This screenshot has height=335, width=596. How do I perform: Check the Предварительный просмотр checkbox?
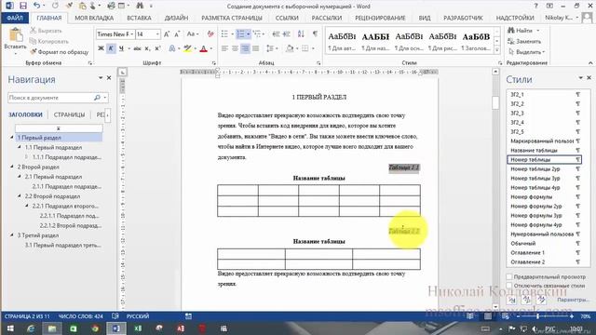click(509, 276)
